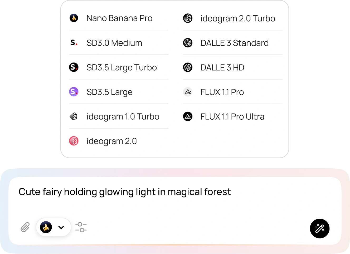The image size is (350, 254).
Task: Select SD3.0 Medium from model list
Action: (x=114, y=43)
